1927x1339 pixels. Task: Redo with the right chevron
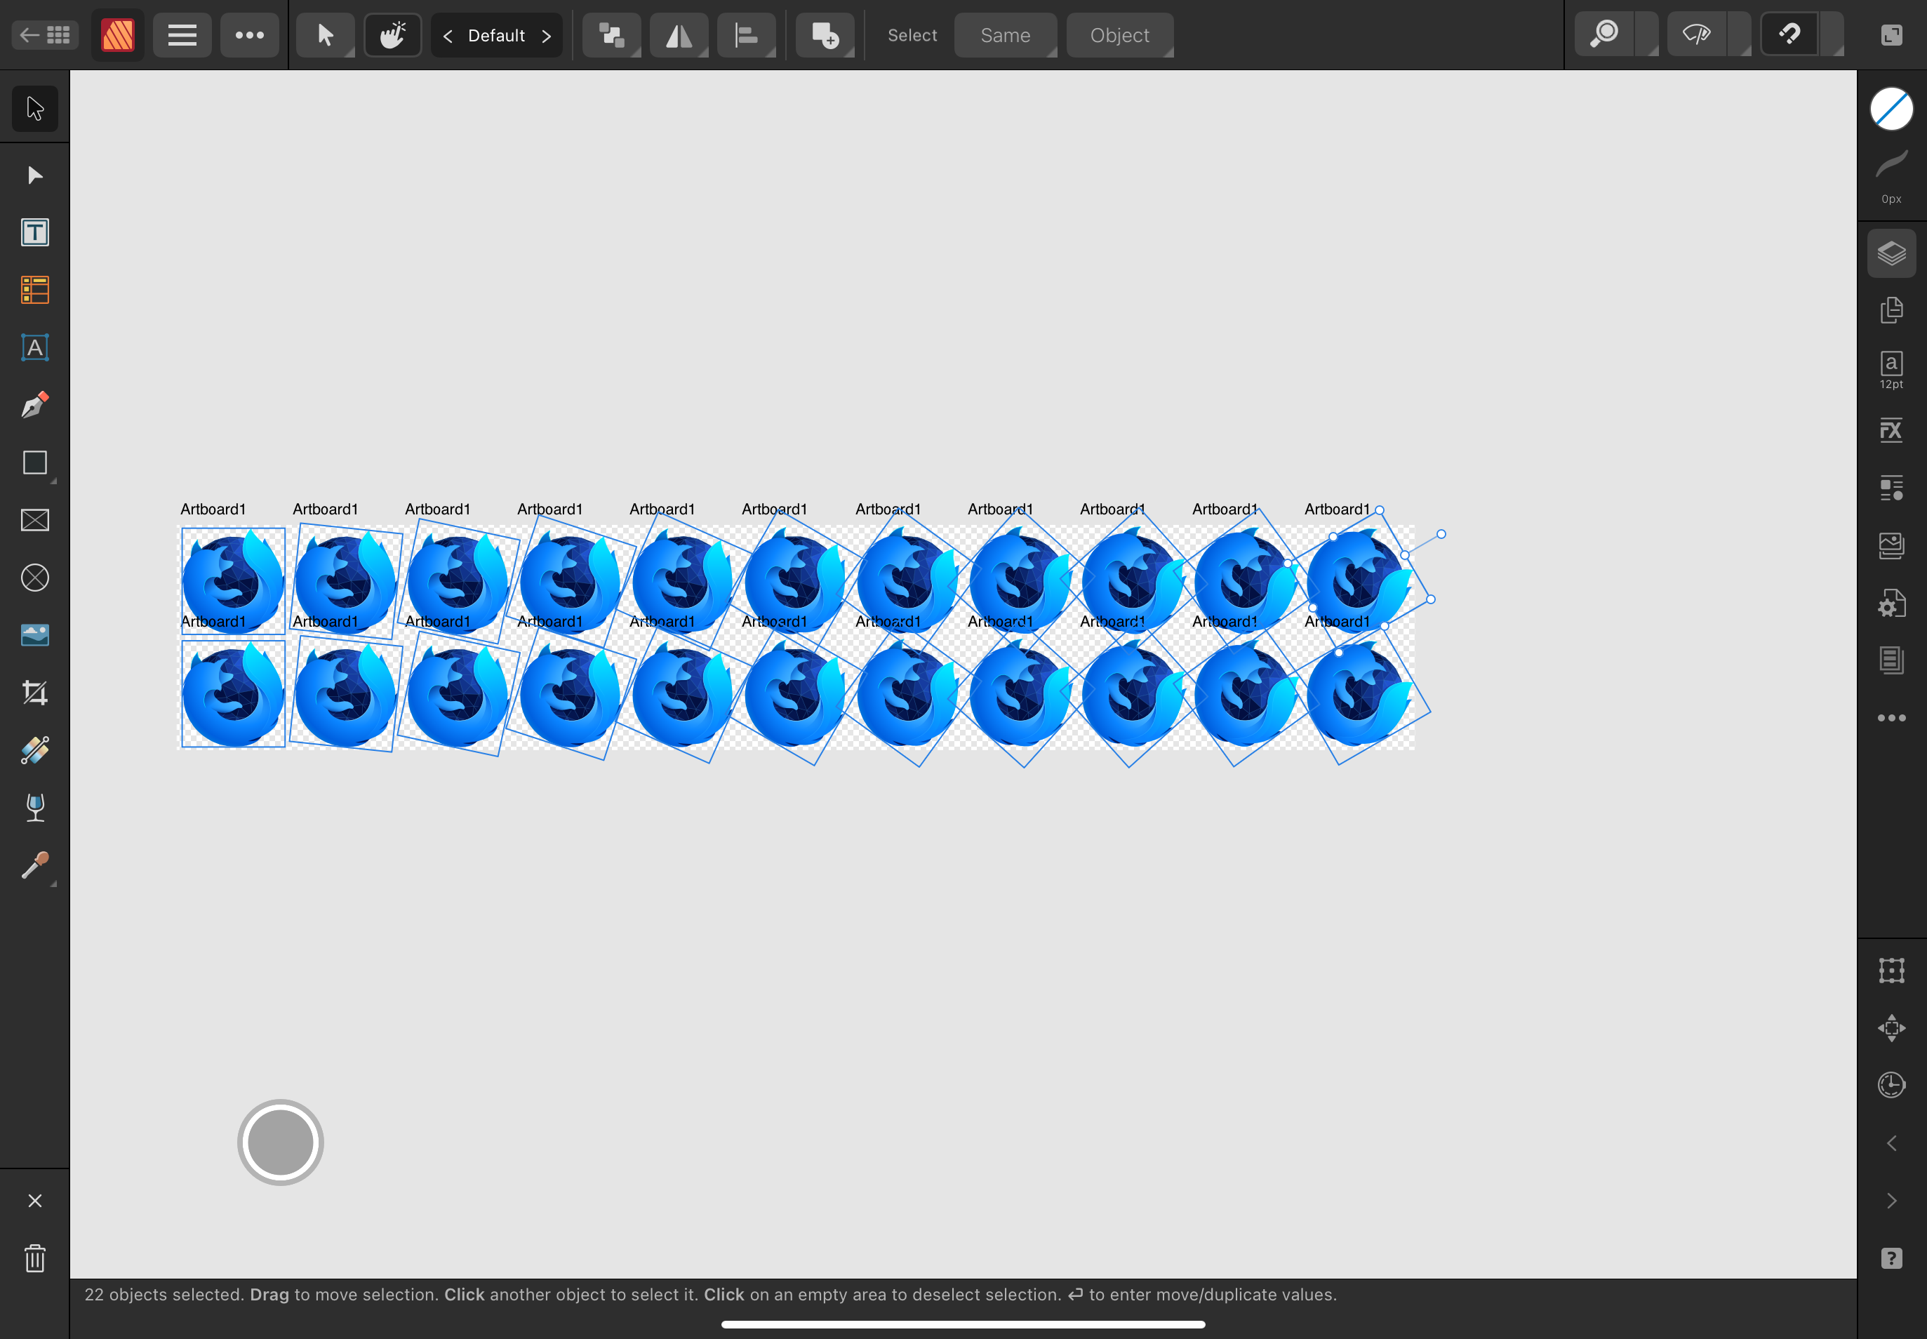tap(1892, 1201)
